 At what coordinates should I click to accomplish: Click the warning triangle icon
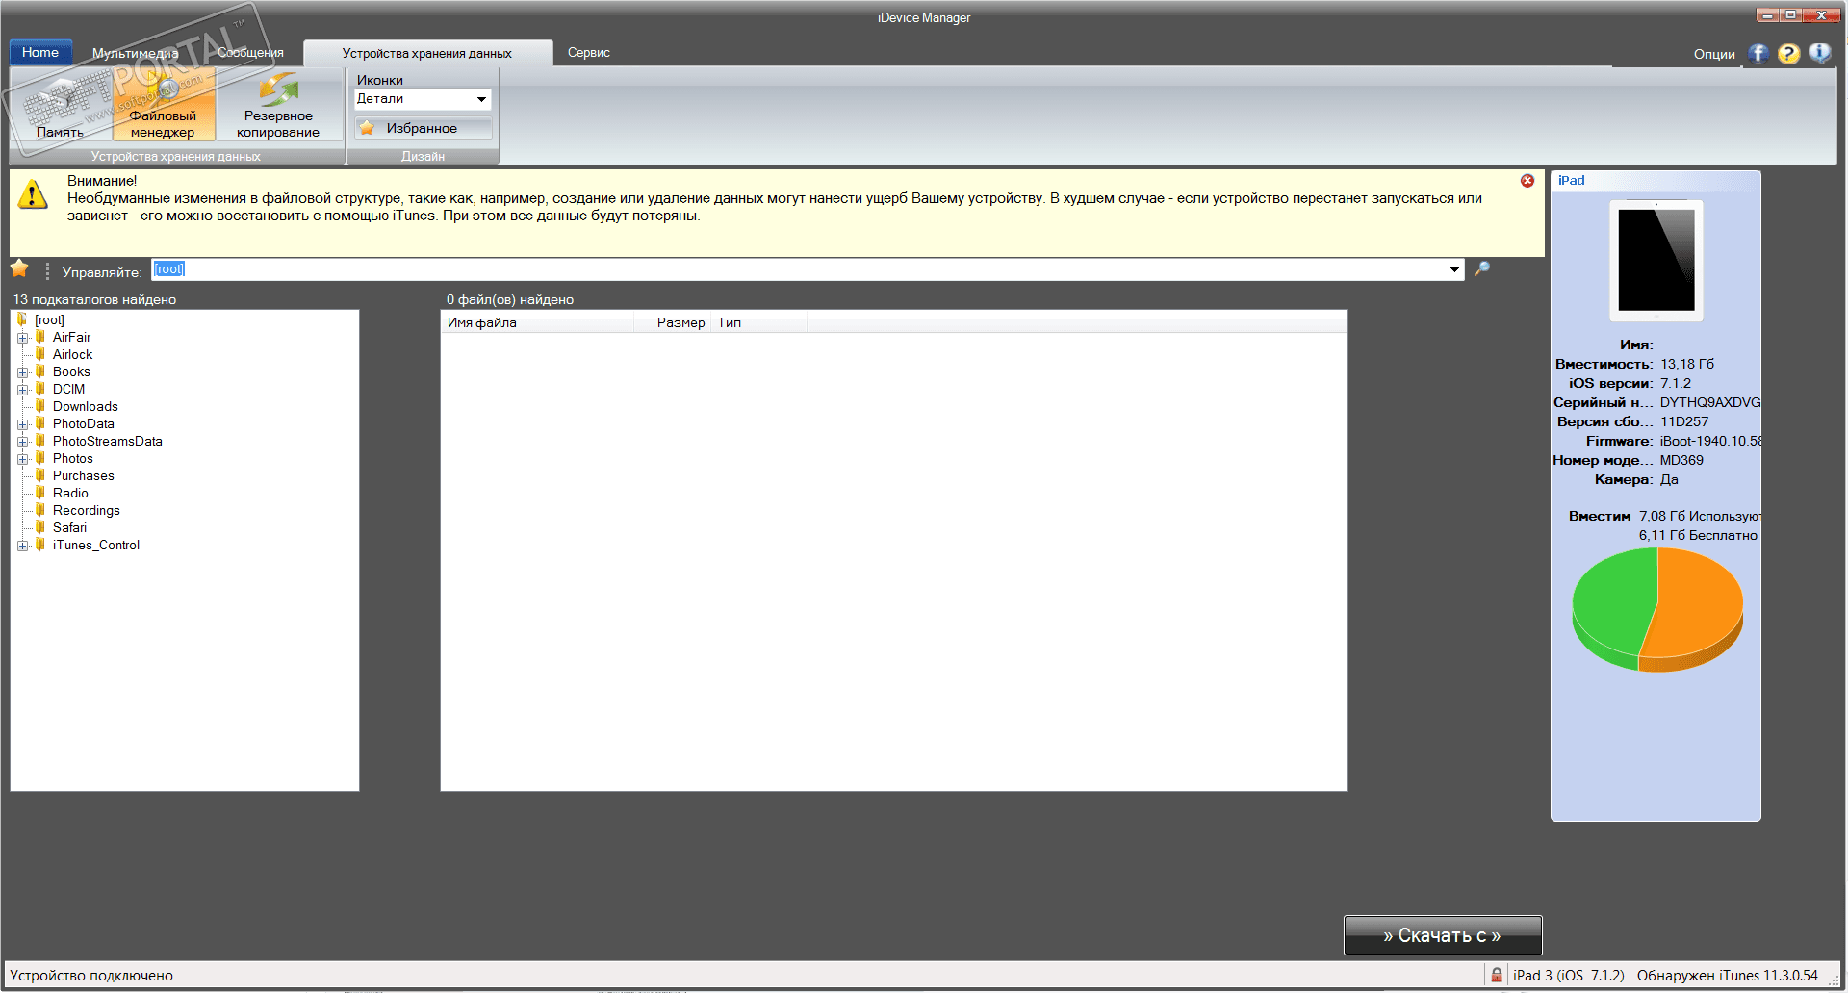[x=33, y=194]
